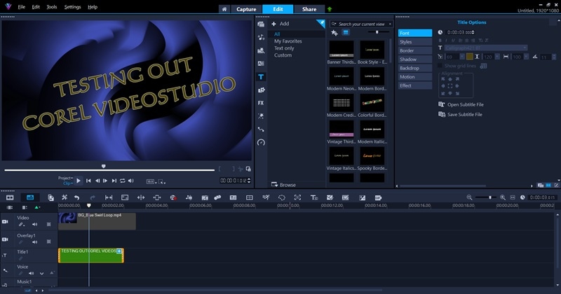The image size is (561, 294).
Task: Open the Tools menu
Action: (51, 7)
